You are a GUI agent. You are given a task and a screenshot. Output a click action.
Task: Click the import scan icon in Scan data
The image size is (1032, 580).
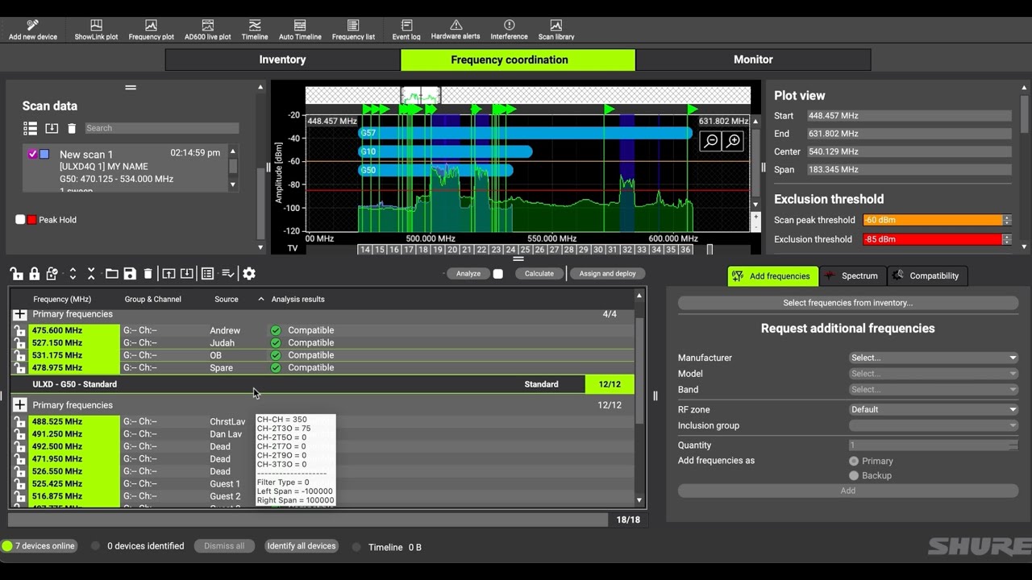click(x=52, y=128)
